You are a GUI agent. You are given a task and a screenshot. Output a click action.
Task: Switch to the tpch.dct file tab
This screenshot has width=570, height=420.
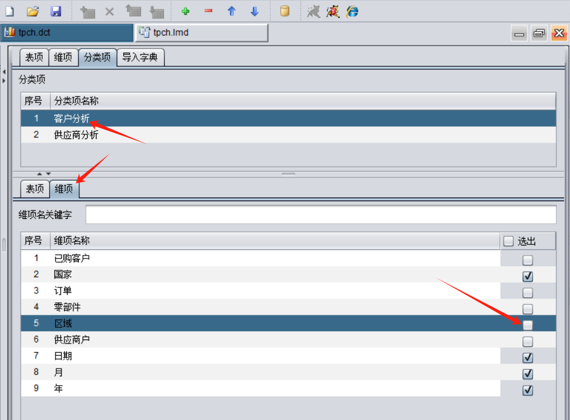67,33
